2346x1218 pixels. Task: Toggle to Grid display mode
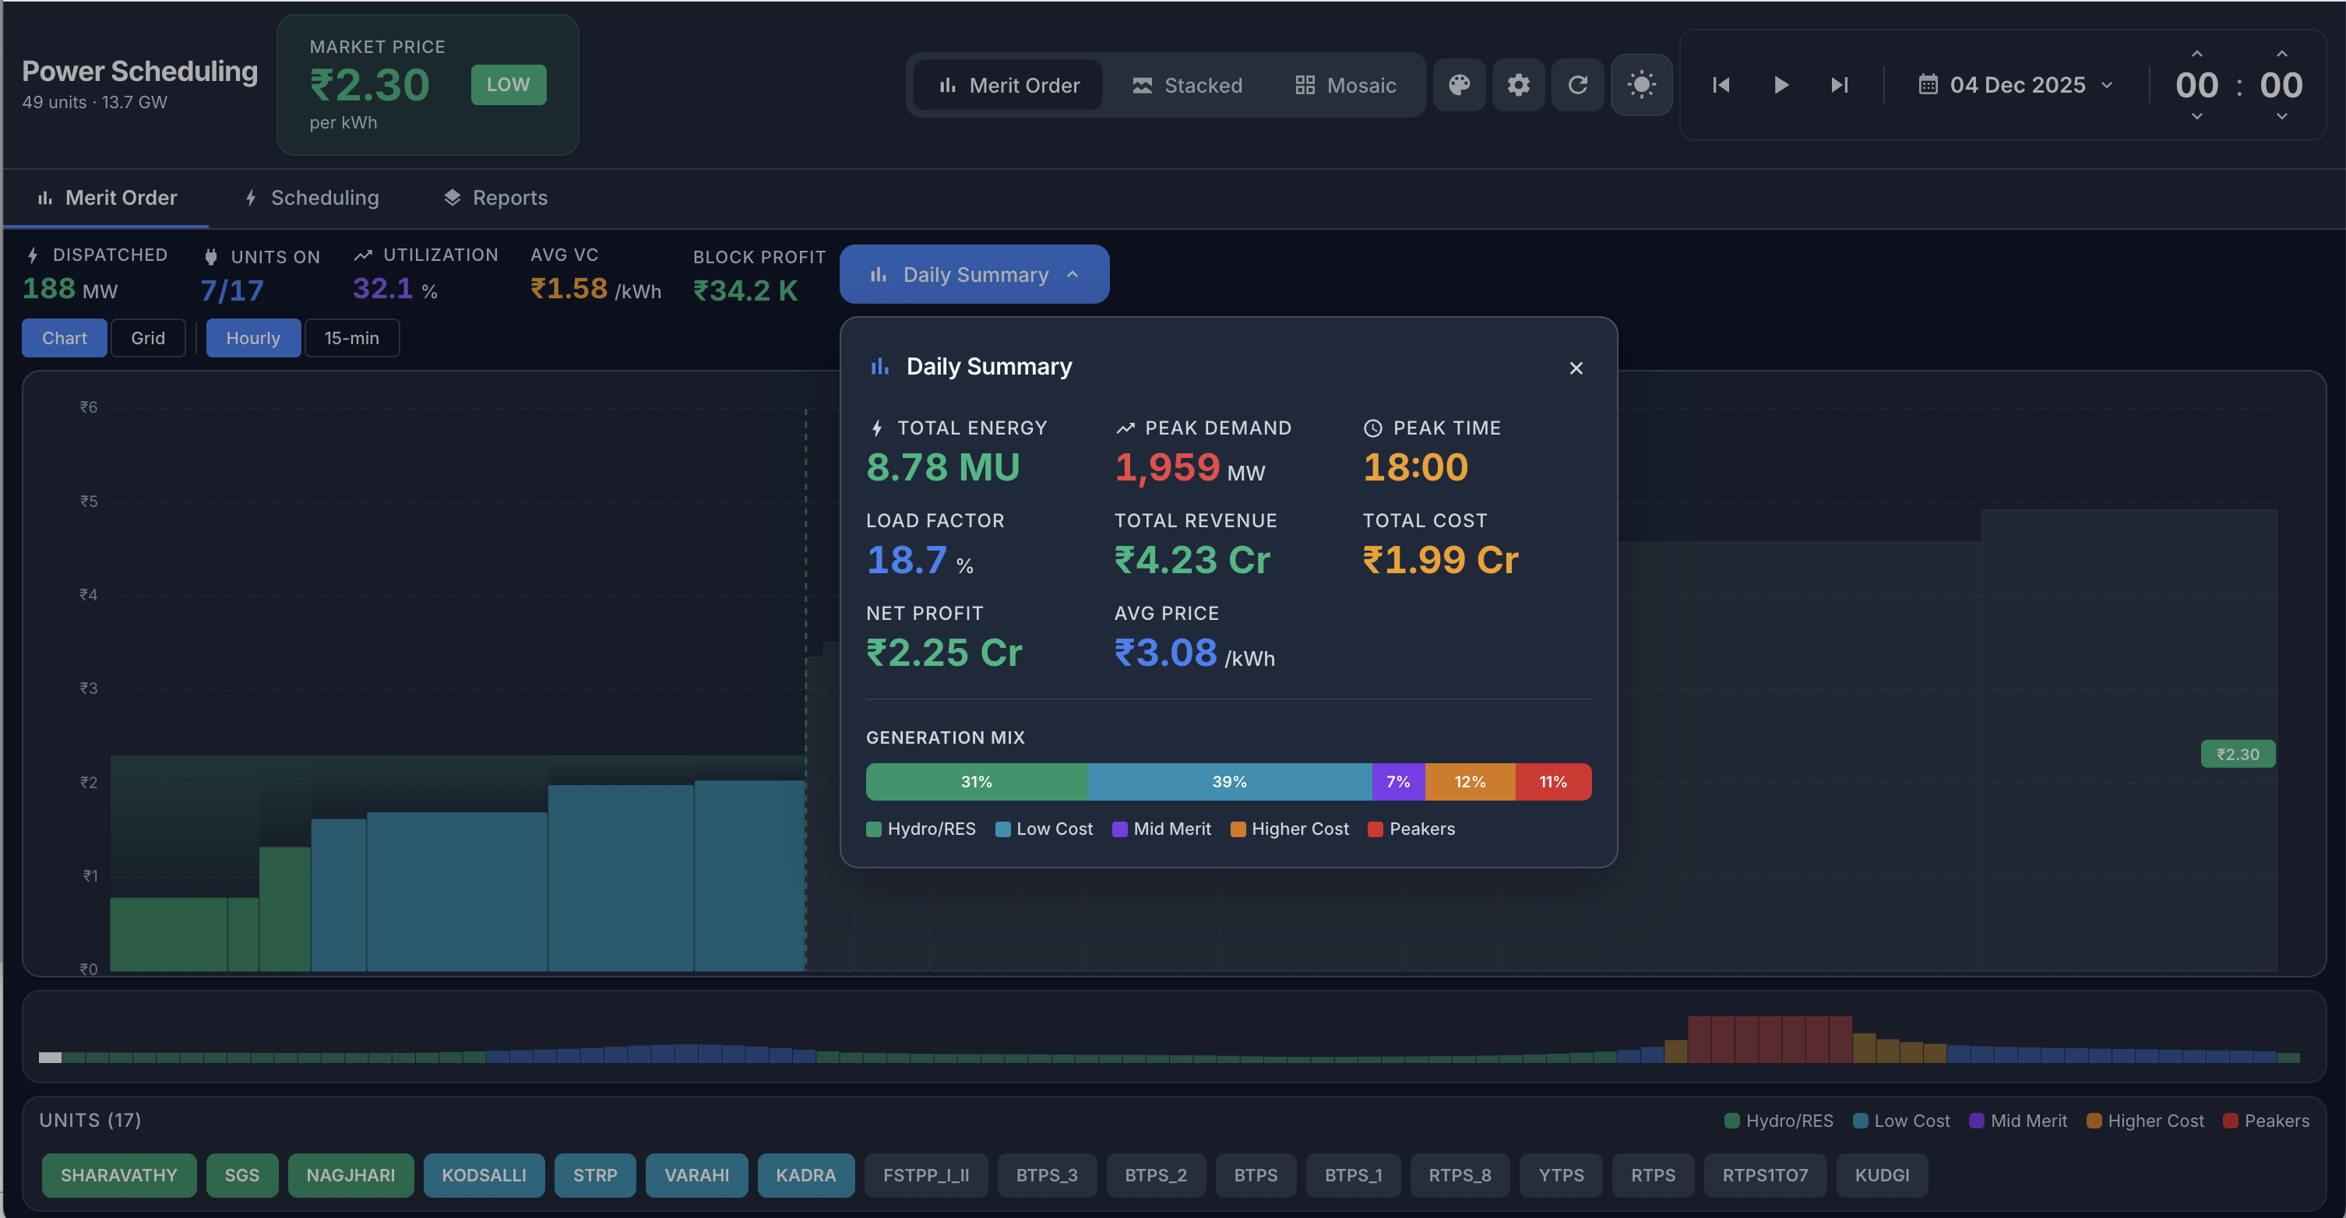tap(147, 338)
